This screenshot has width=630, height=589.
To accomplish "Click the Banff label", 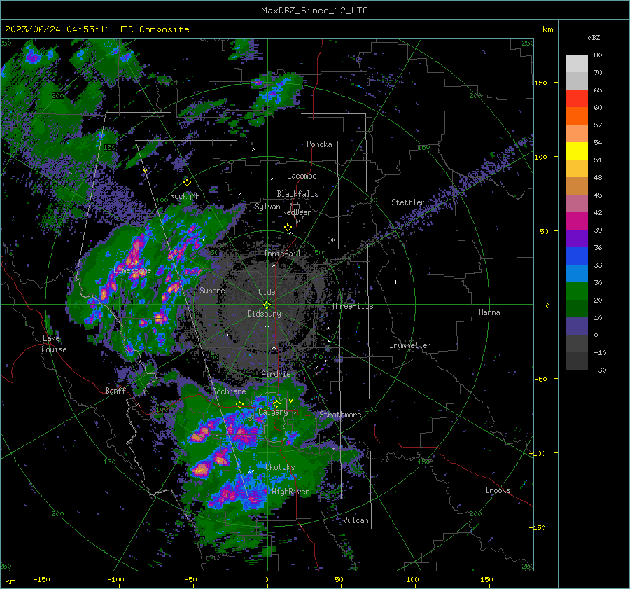I will [x=115, y=390].
